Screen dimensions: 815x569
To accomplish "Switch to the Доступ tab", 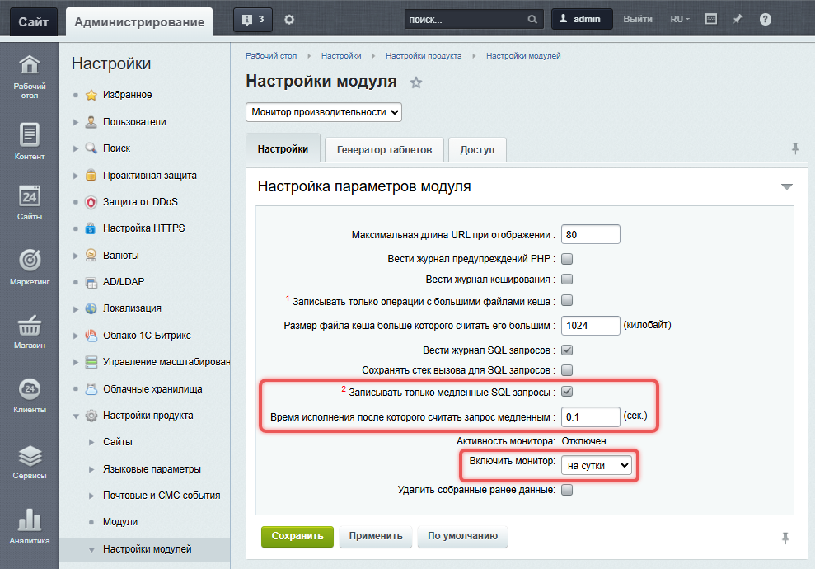I will pyautogui.click(x=477, y=150).
